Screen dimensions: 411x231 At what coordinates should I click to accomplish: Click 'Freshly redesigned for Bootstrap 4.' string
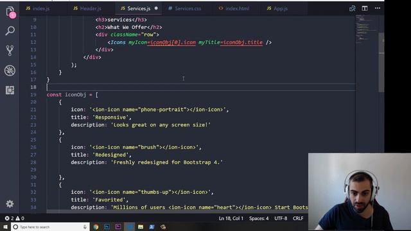tap(167, 162)
